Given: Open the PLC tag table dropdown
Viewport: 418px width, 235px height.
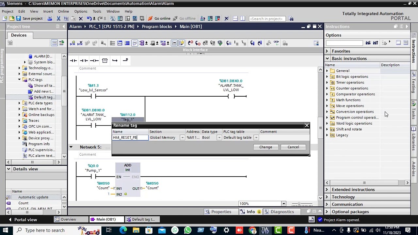Looking at the screenshot, I should tap(256, 138).
